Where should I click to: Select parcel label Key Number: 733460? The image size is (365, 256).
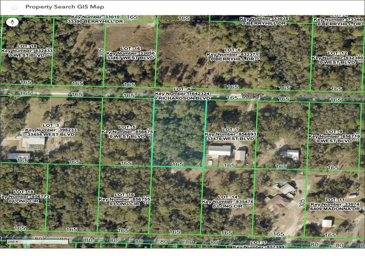pos(339,20)
